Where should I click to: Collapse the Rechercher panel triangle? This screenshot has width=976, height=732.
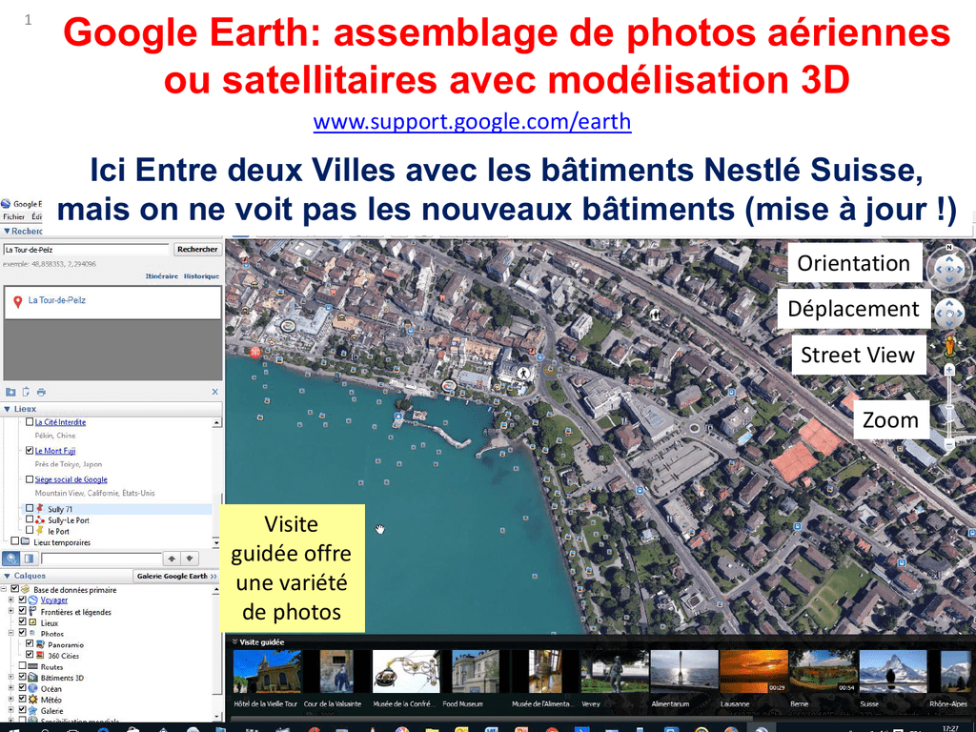pos(7,231)
